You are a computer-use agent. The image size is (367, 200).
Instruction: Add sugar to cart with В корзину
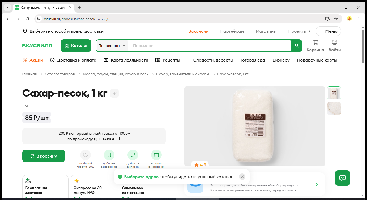(x=44, y=156)
